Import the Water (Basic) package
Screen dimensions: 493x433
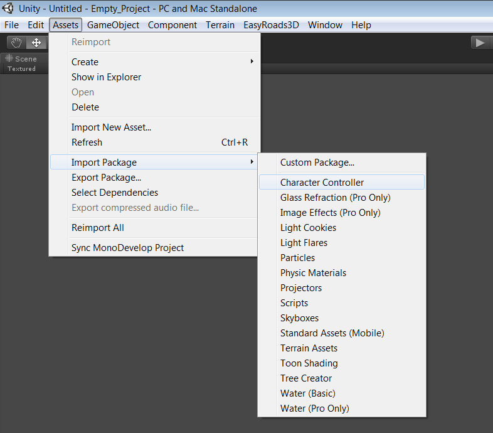342,393
